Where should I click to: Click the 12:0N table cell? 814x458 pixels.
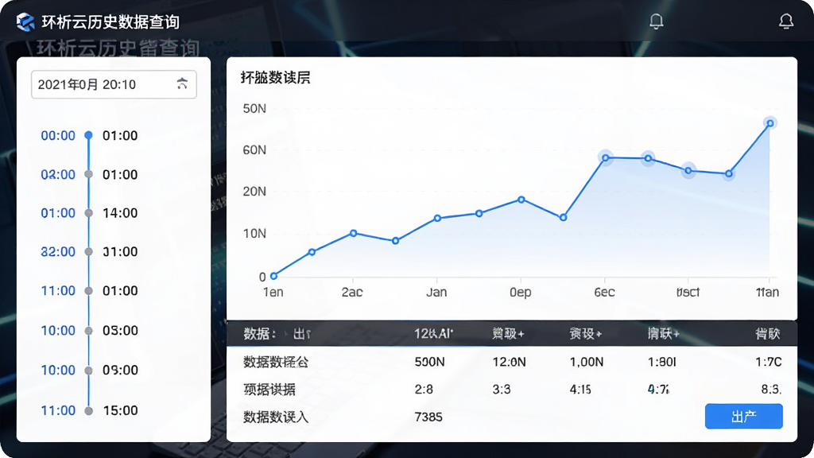(x=509, y=362)
